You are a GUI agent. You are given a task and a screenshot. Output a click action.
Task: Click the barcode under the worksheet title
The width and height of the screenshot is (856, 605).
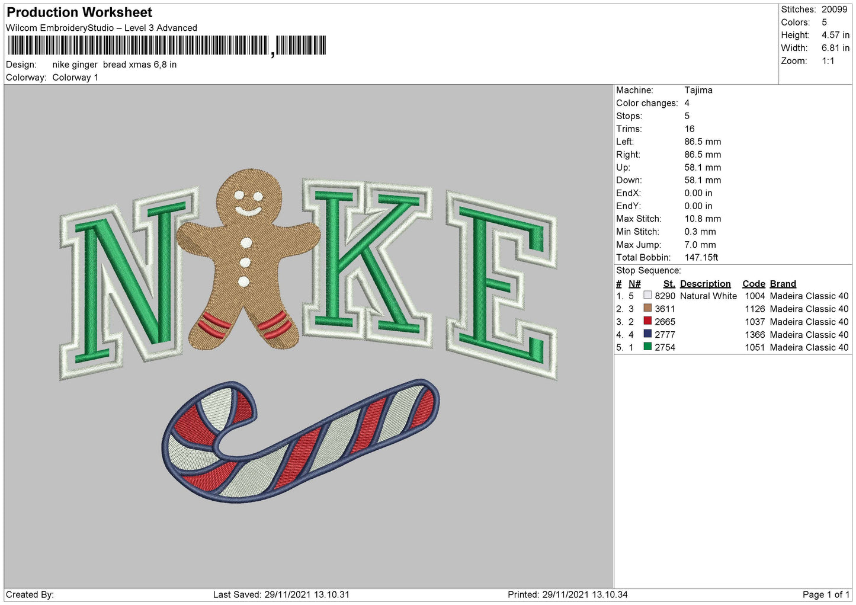[166, 46]
